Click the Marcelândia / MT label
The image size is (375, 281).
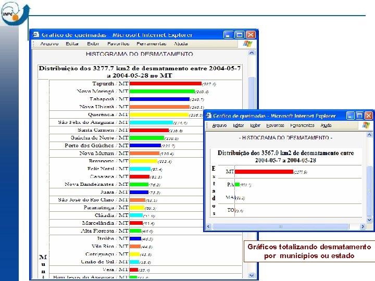tap(105, 223)
